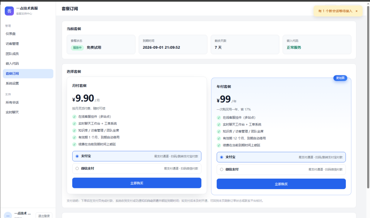Click the 套餐订阅 page heading
This screenshot has width=370, height=218.
coord(70,9)
